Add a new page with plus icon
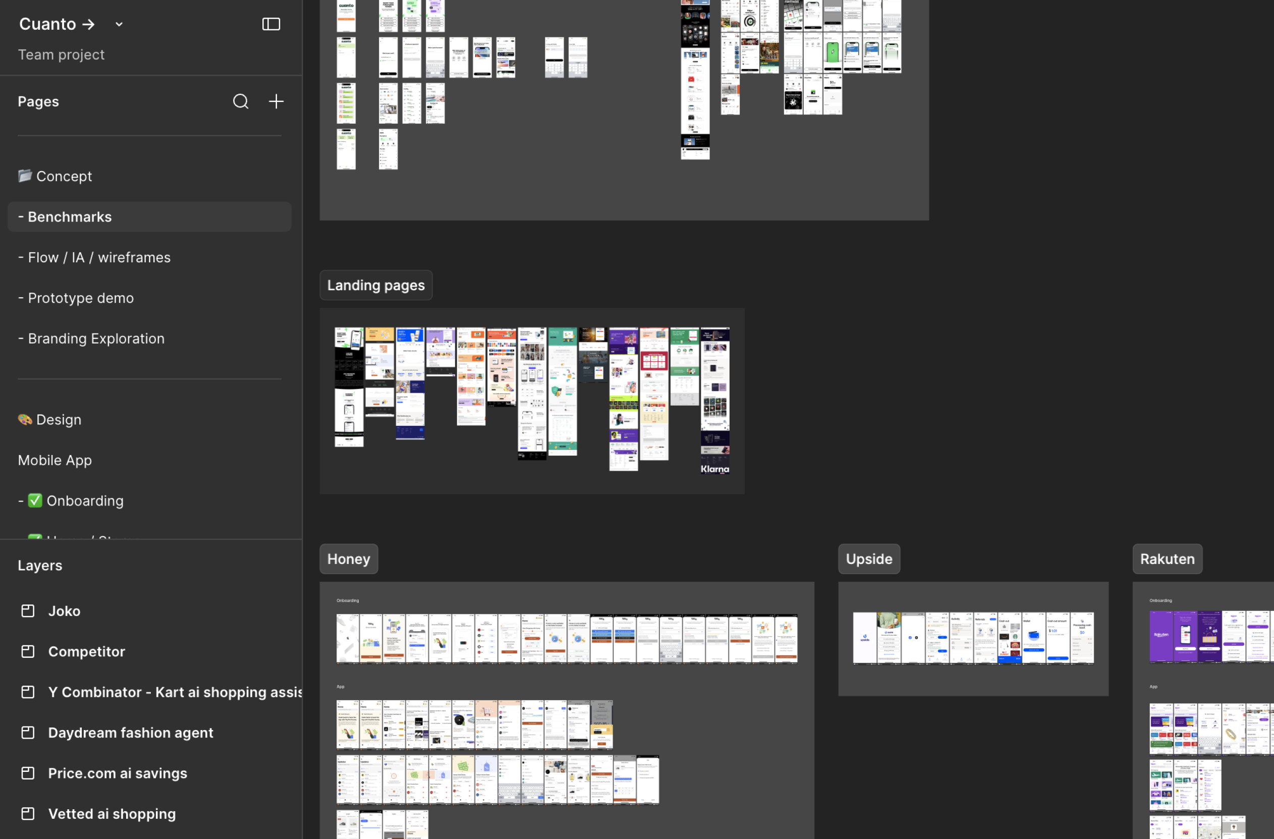This screenshot has width=1274, height=839. pyautogui.click(x=276, y=101)
